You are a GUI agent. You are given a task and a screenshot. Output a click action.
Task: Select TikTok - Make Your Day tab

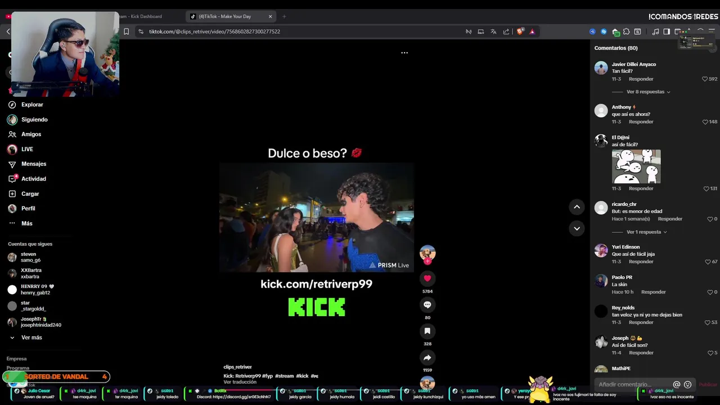231,16
